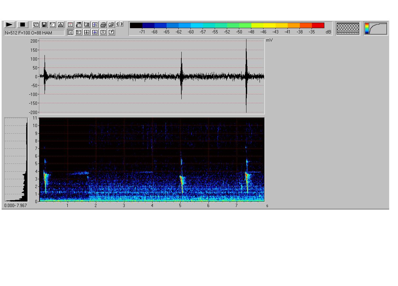Click the overlapping windows copy icon
Viewport: 398px width, 286px height.
[x=36, y=25]
